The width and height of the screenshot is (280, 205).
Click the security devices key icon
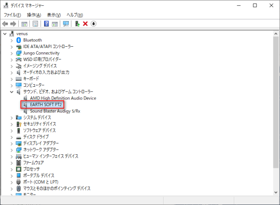click(x=19, y=124)
